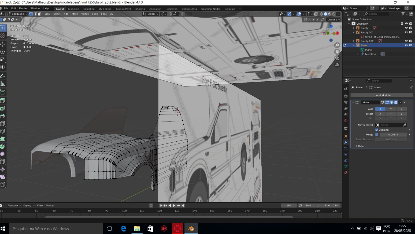The image size is (415, 234).
Task: Open the Object Data green triangle tab
Action: (x=346, y=166)
